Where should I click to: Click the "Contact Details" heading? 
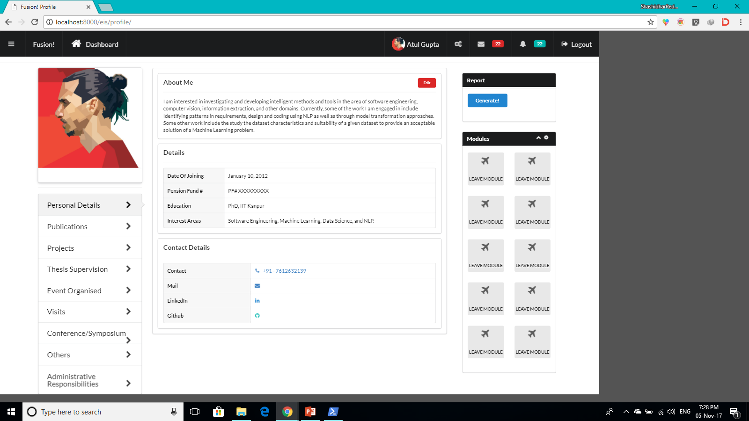186,247
